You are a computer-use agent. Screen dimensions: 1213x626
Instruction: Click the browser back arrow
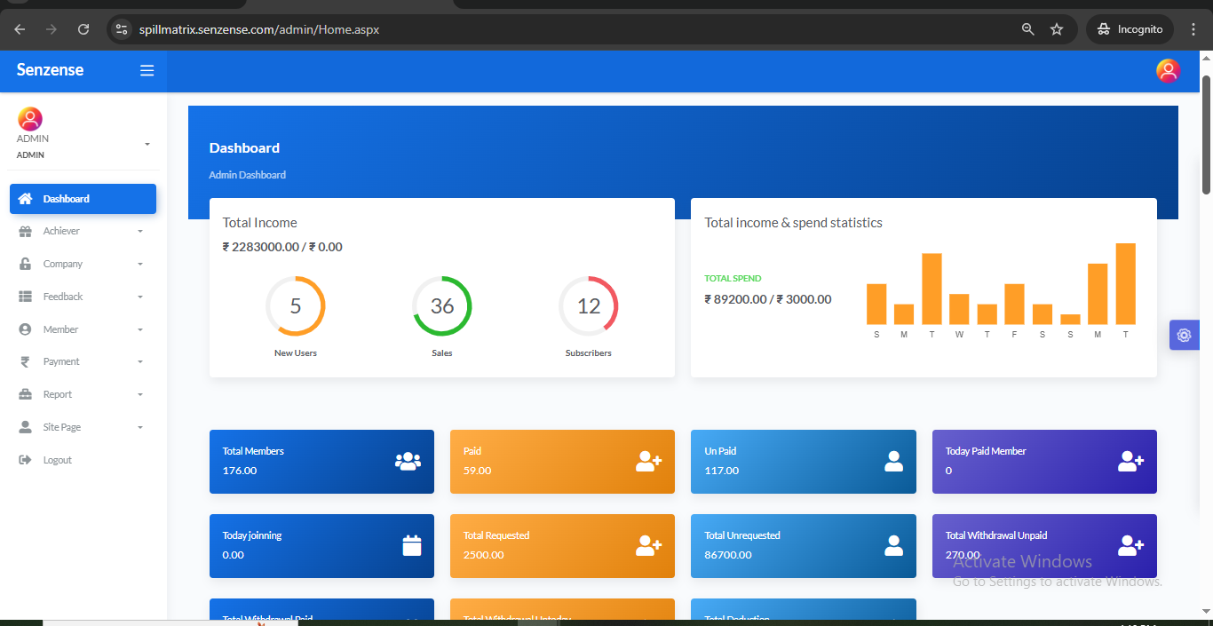pos(20,29)
